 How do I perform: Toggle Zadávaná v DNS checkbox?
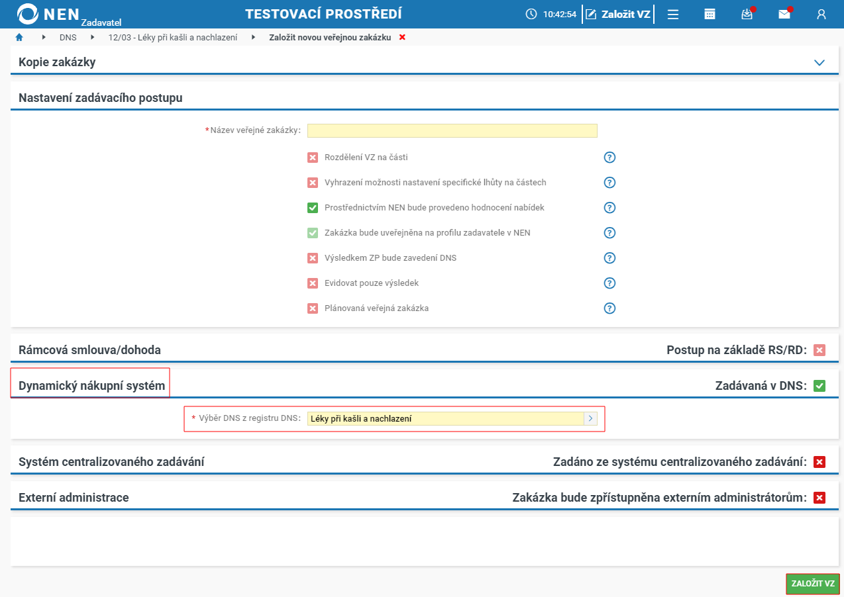click(x=819, y=386)
